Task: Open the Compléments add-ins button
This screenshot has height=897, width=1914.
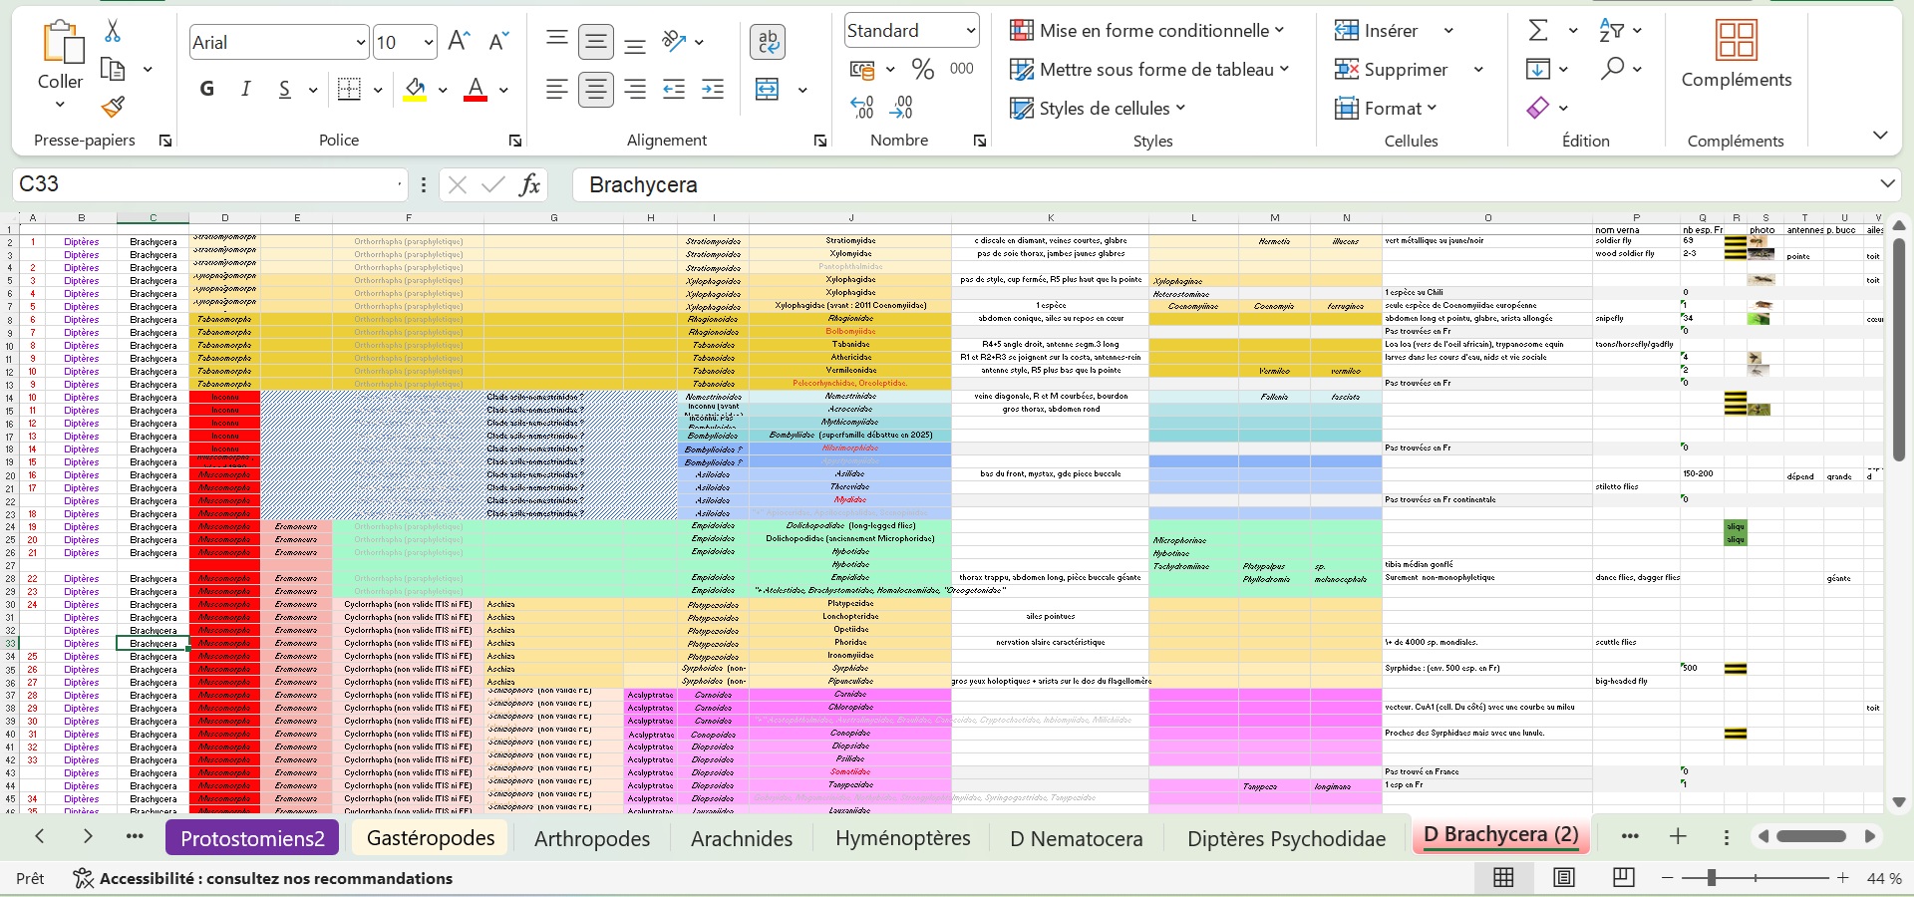Action: point(1737,54)
